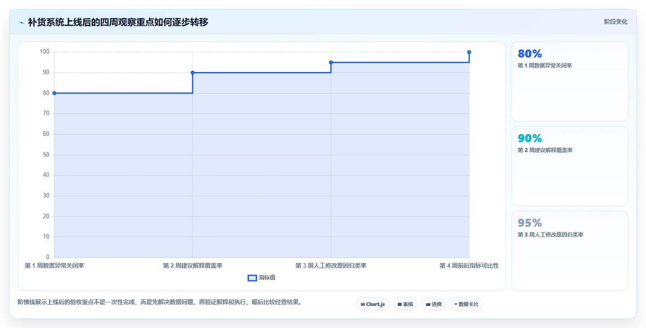Image resolution: width=646 pixels, height=328 pixels.
Task: Open the 80% 第 1 周数据异常关闭率 card
Action: coord(569,81)
